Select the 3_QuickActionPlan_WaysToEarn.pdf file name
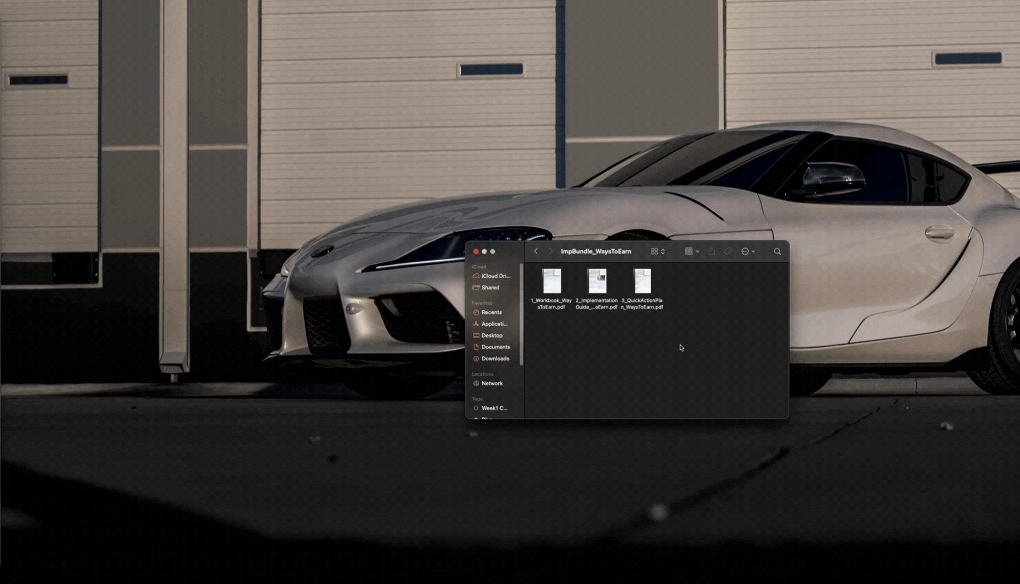The image size is (1020, 584). (x=642, y=304)
